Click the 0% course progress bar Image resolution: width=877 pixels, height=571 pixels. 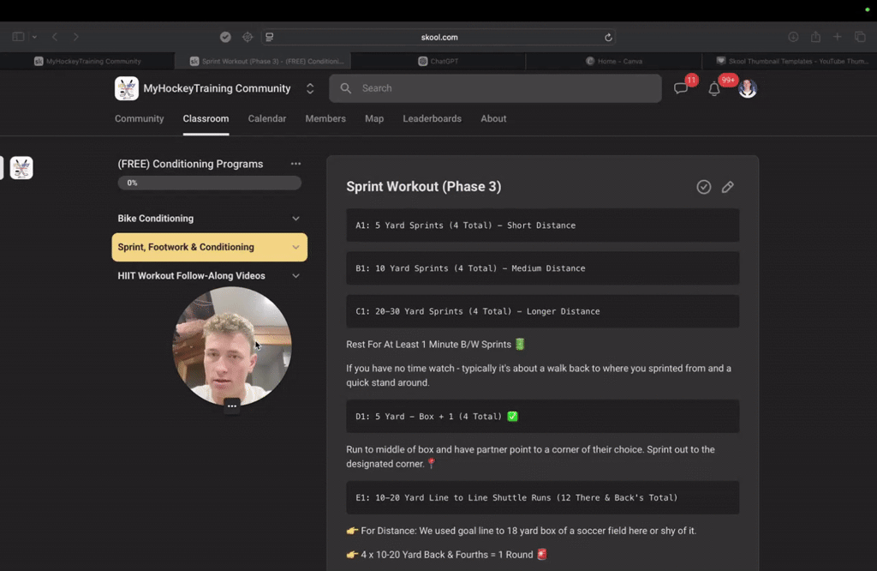tap(209, 183)
